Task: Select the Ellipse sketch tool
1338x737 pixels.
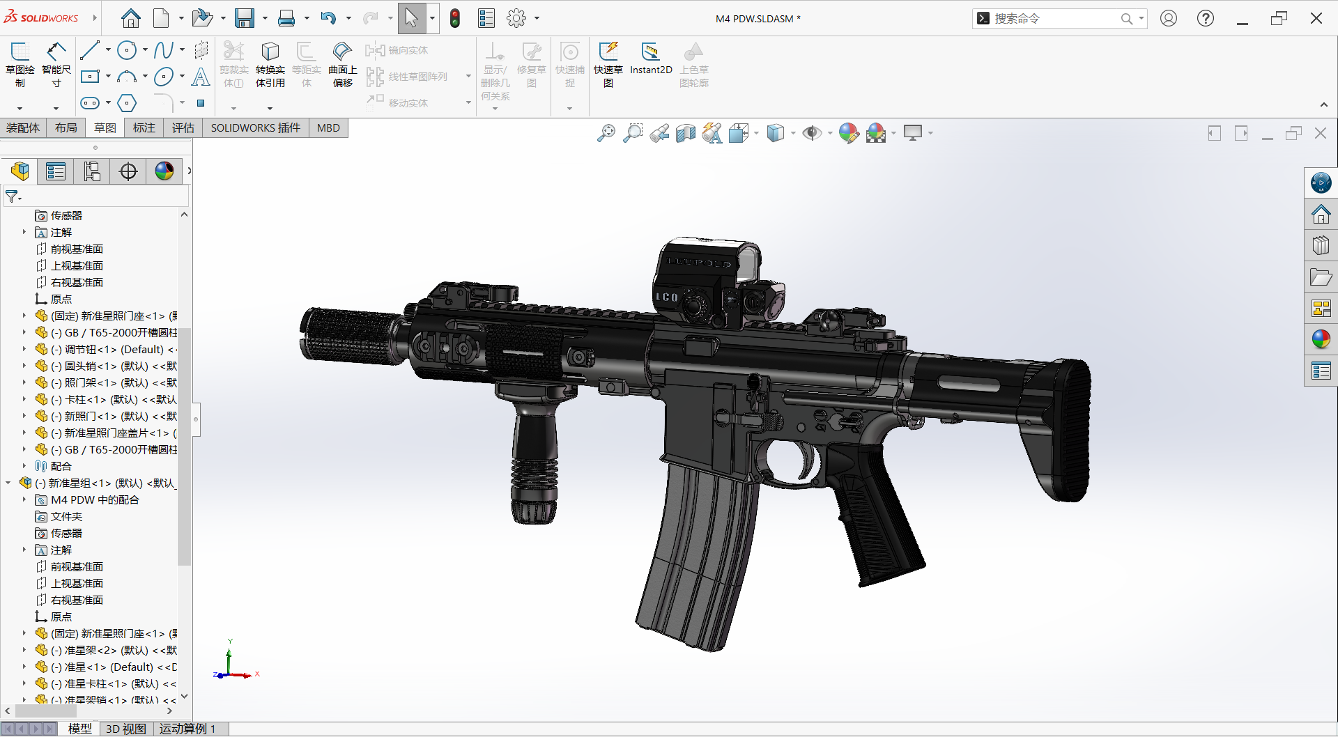Action: 164,77
